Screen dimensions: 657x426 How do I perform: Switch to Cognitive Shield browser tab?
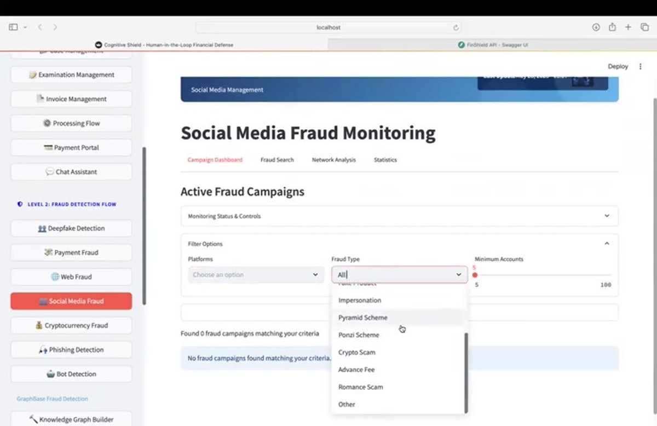(x=164, y=45)
